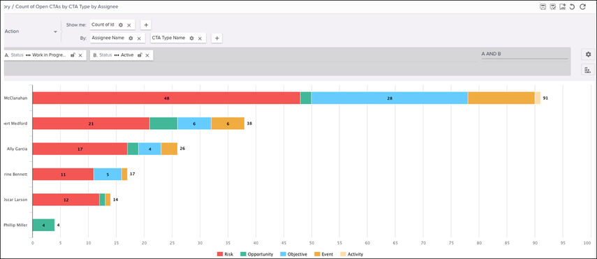
Task: Toggle Activity series in chart legend
Action: 351,254
